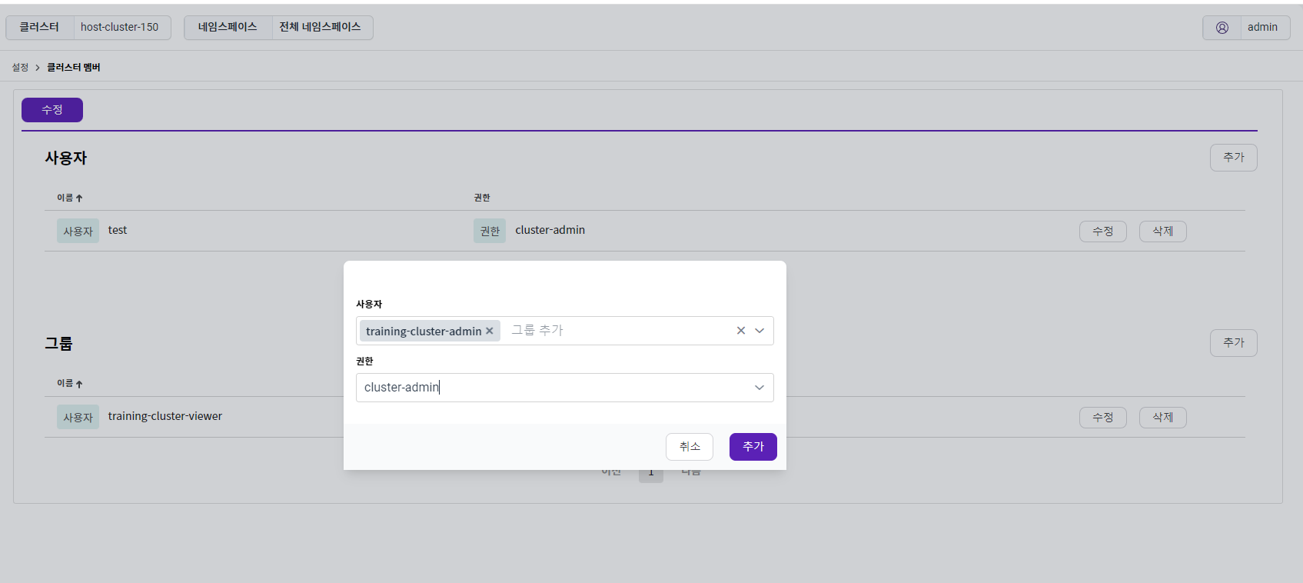Select the purple 수정 tab button
Image resolution: width=1303 pixels, height=583 pixels.
coord(52,110)
